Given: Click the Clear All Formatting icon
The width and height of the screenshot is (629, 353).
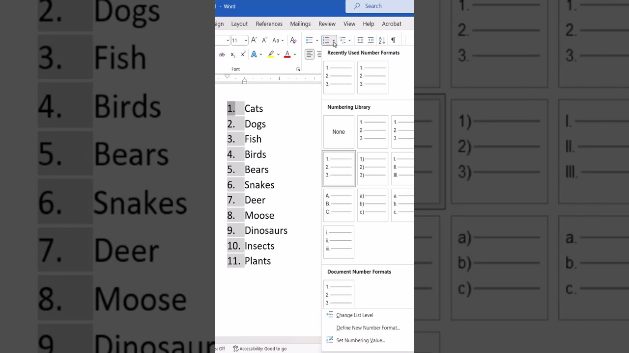Looking at the screenshot, I should coord(293,40).
